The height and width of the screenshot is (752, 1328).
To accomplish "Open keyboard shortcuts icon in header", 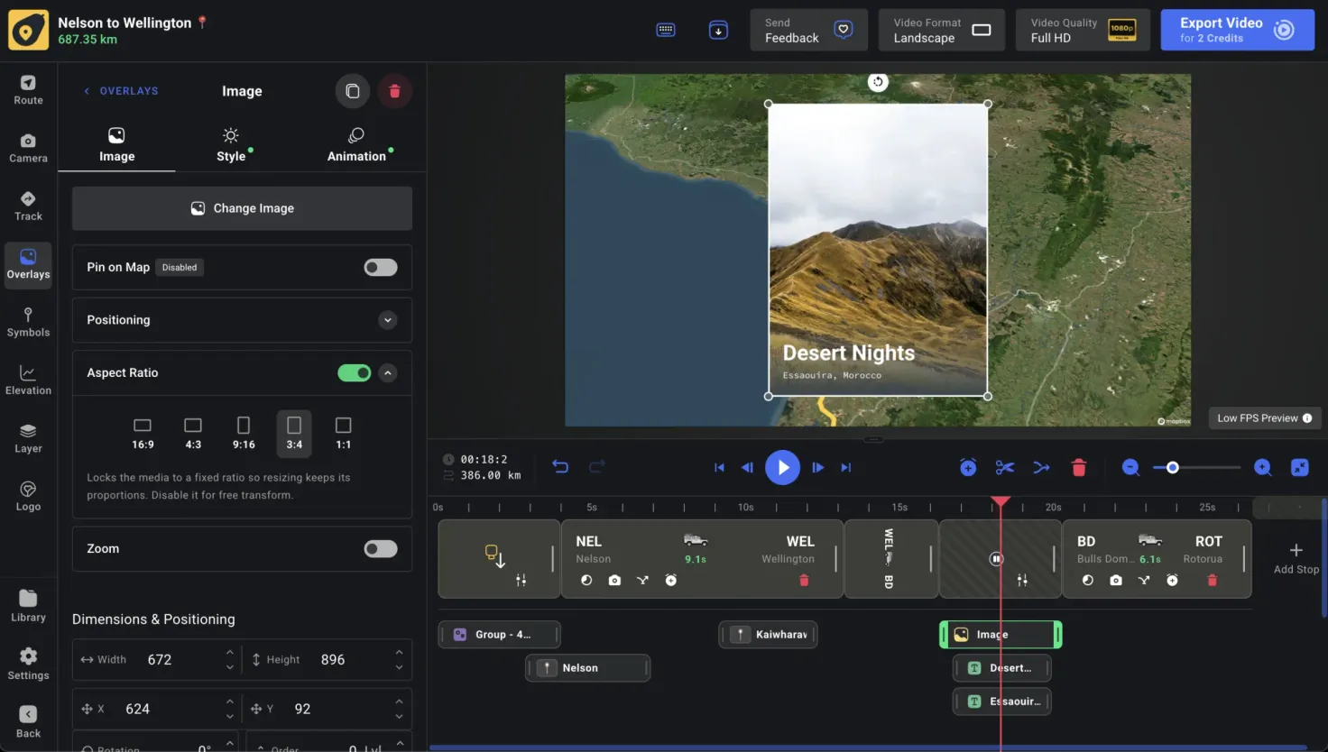I will (x=666, y=30).
